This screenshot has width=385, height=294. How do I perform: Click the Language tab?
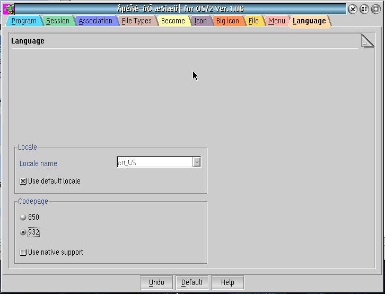[x=309, y=22]
